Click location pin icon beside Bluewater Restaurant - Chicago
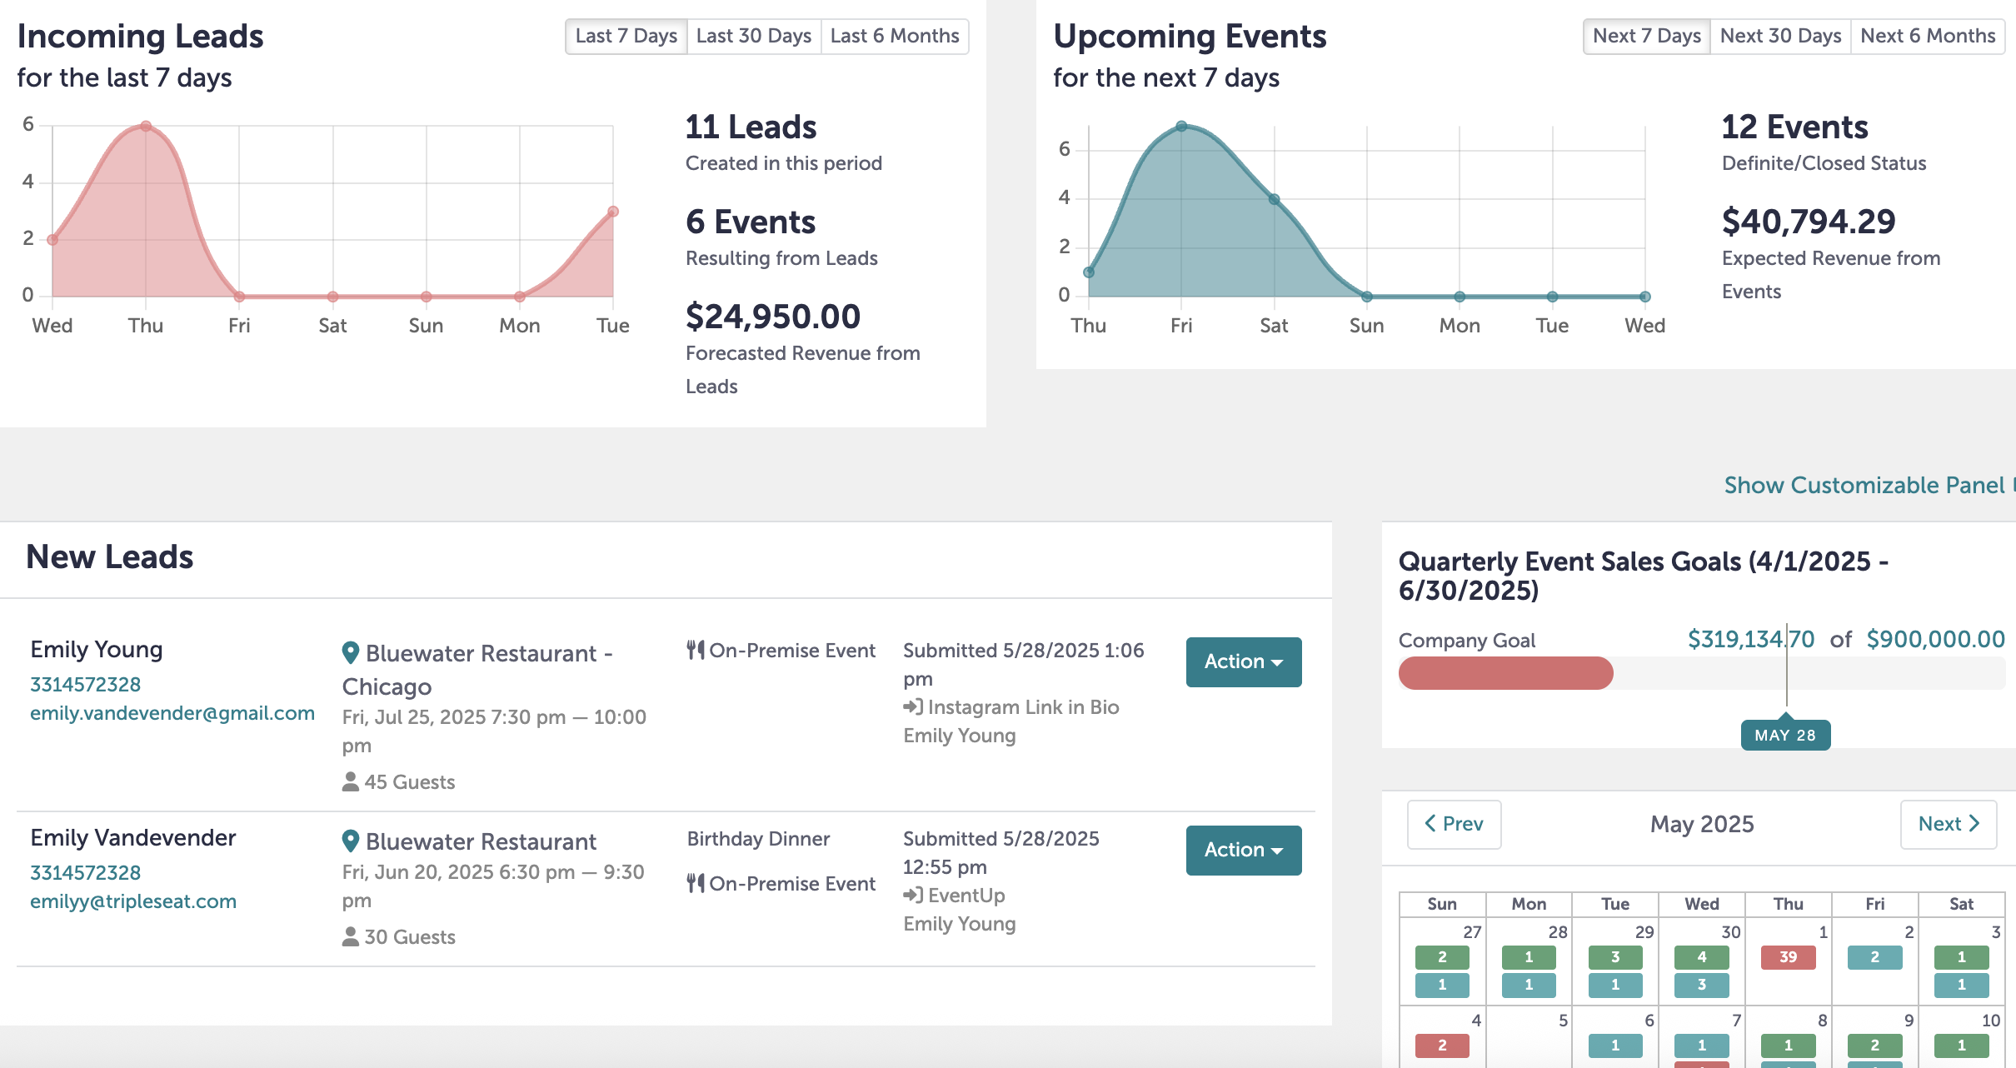This screenshot has width=2016, height=1068. click(x=351, y=652)
